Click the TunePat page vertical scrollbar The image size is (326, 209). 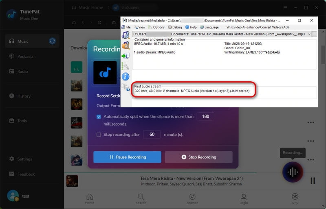(323, 54)
